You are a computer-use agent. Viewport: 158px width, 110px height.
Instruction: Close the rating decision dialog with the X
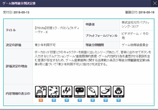click(155, 3)
